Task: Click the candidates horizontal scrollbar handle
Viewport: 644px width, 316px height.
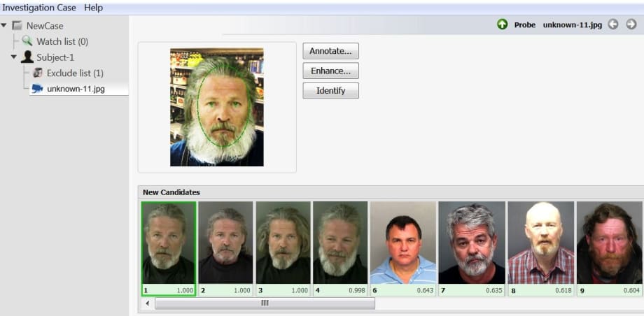Action: click(x=265, y=303)
